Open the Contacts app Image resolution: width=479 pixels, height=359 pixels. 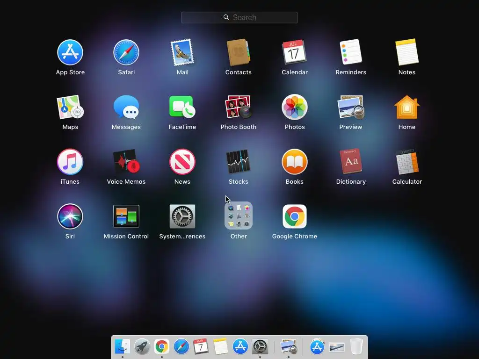[x=238, y=52]
